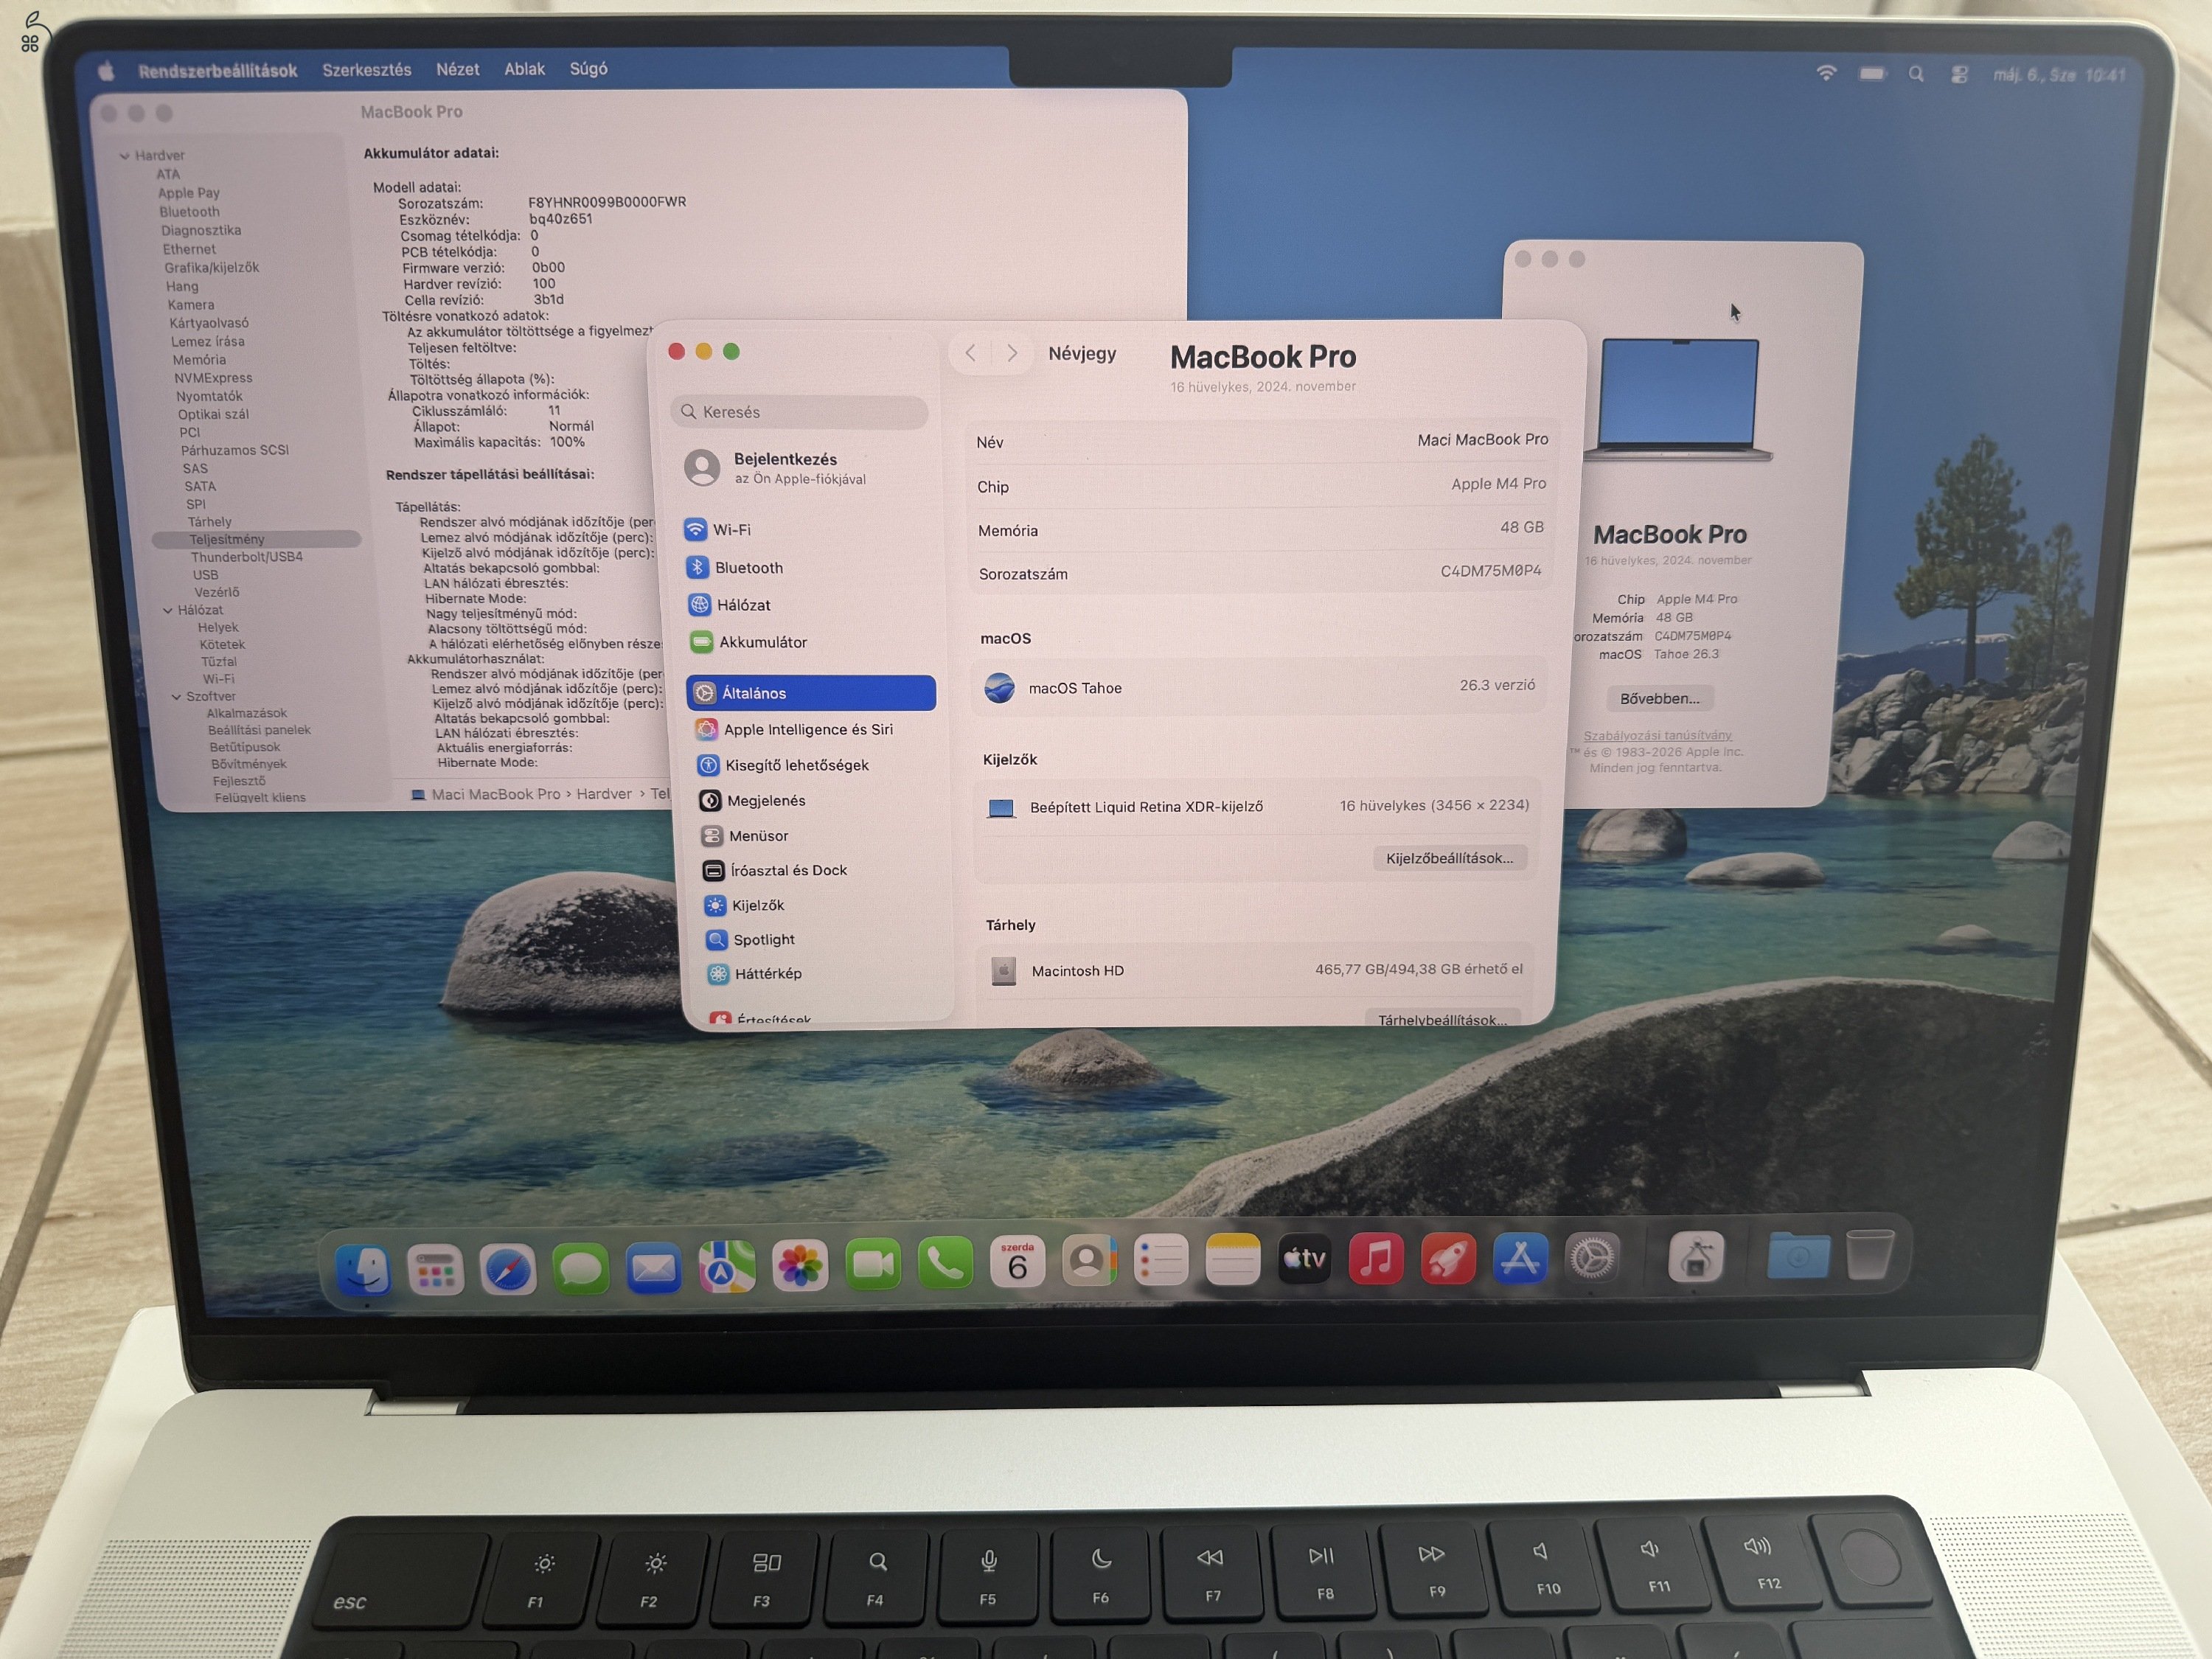2212x1659 pixels.
Task: Open the Nézet menu
Action: (x=458, y=69)
